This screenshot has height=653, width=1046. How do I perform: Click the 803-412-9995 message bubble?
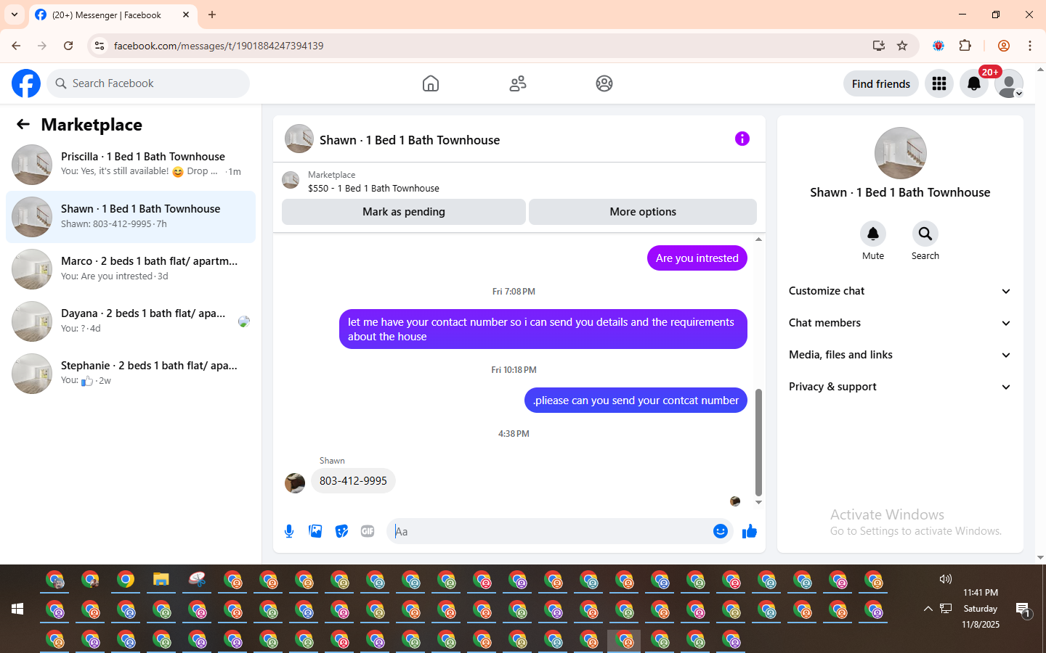click(x=353, y=481)
